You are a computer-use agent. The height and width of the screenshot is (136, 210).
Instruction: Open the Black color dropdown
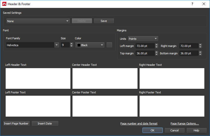pos(90,45)
